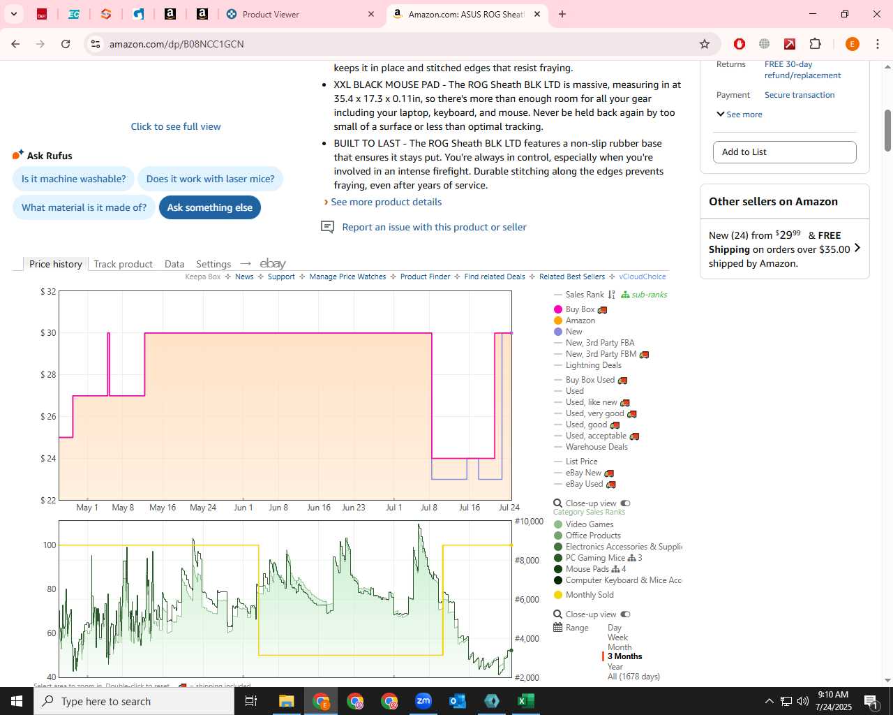Ask Rufus: Does it work with laser mice?

(210, 179)
